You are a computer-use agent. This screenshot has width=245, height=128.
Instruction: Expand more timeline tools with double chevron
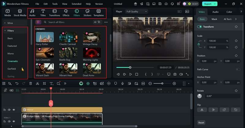coord(65,84)
